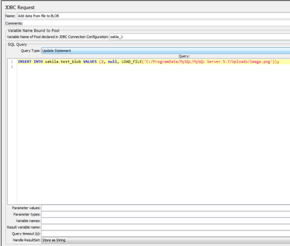Open the Handle ResultSet dropdown 'Store as String'
The width and height of the screenshot is (290, 246).
click(x=166, y=240)
